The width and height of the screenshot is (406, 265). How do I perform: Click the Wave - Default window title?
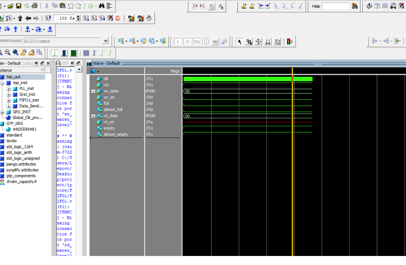pos(106,63)
